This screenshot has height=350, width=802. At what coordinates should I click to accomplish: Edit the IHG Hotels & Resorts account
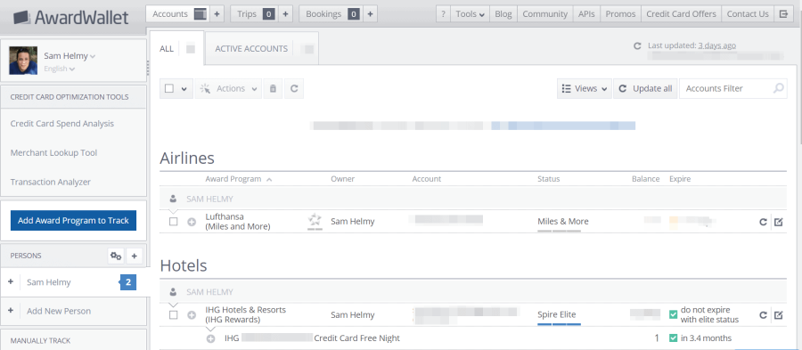[x=779, y=315]
